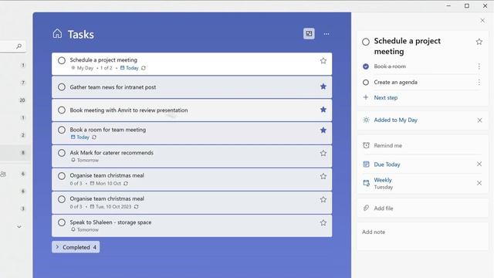Complete 'Ask Mark for caterer recommends'
The height and width of the screenshot is (278, 494).
(x=62, y=153)
